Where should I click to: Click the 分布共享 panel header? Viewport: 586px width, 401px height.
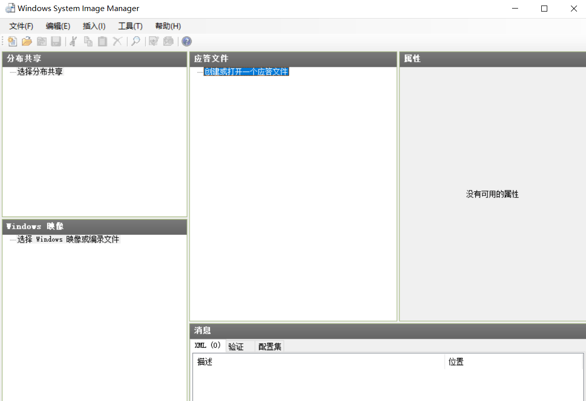(95, 59)
